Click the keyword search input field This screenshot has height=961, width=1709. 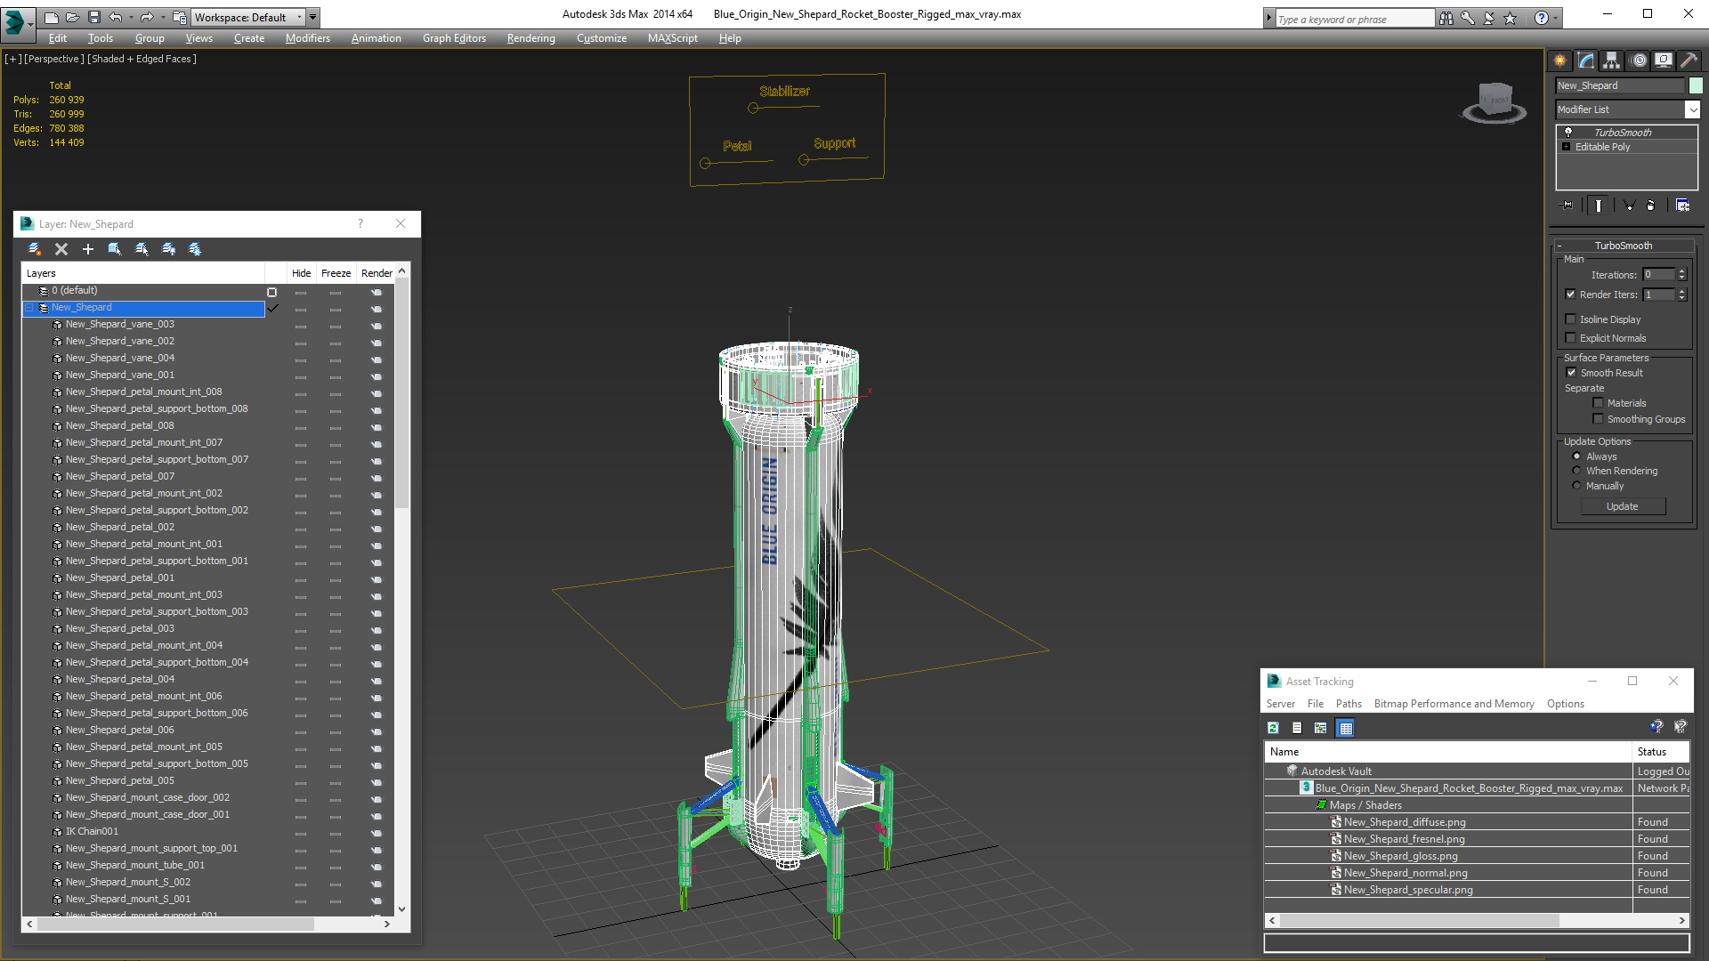click(1354, 19)
